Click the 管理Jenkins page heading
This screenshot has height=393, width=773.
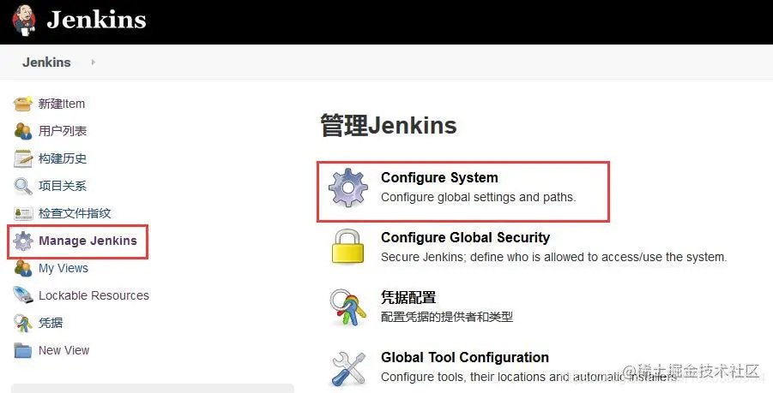[389, 125]
